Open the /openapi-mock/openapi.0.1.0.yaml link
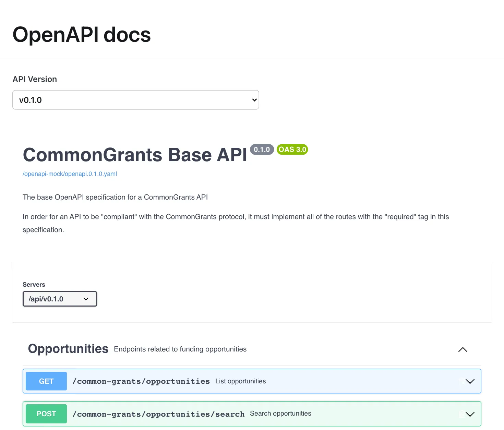 click(x=70, y=174)
